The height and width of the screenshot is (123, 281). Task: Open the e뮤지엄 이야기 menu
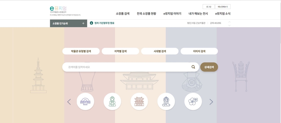(x=172, y=13)
